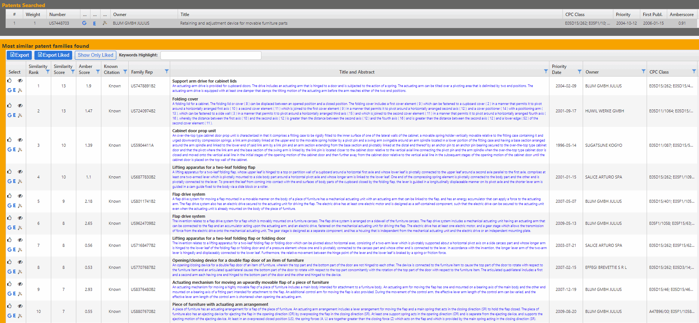Open Google icon for US7240974B2 row
Screen dimensions: 699x323
point(9,115)
